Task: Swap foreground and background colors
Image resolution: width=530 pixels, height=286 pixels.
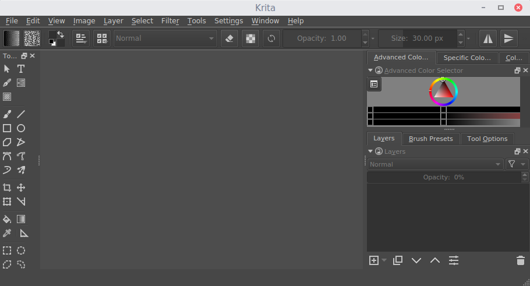Action: (x=61, y=34)
